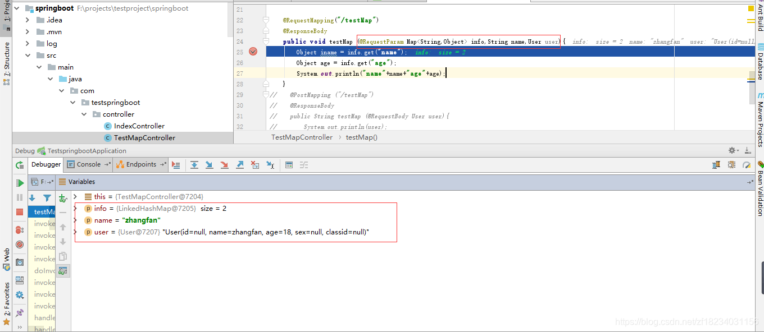Next frame down-arrow icon in Frames
Image resolution: width=764 pixels, height=332 pixels.
click(32, 198)
